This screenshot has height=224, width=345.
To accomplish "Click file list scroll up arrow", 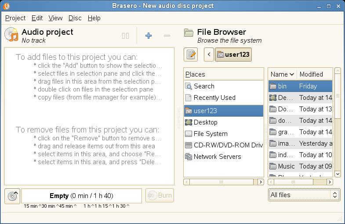I will [x=338, y=71].
